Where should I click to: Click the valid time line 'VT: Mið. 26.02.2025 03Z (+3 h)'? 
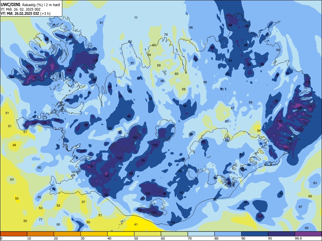click(25, 13)
